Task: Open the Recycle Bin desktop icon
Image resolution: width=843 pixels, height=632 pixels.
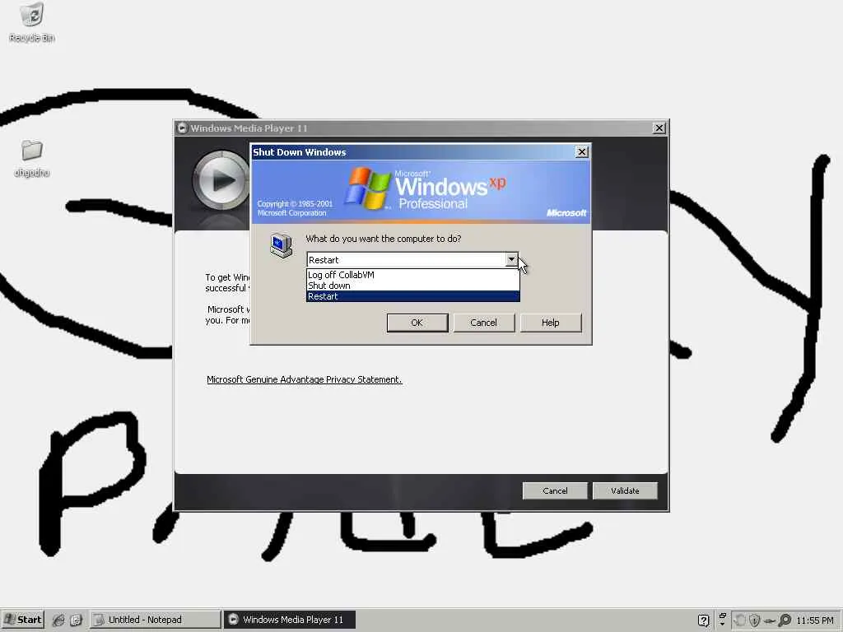Action: (32, 21)
